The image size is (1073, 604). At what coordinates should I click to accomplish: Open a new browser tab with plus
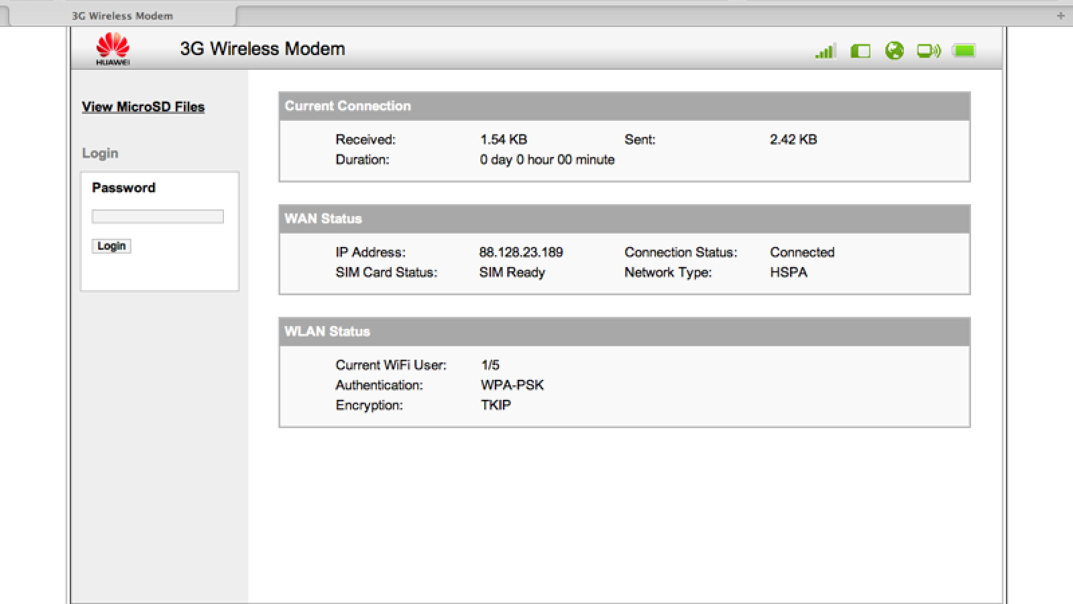point(1060,15)
